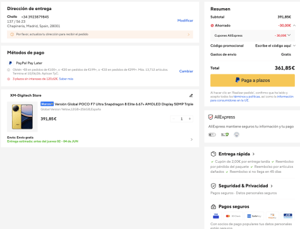The image size is (300, 229).
Task: Click the estimated delivery date text
Action: [43, 141]
